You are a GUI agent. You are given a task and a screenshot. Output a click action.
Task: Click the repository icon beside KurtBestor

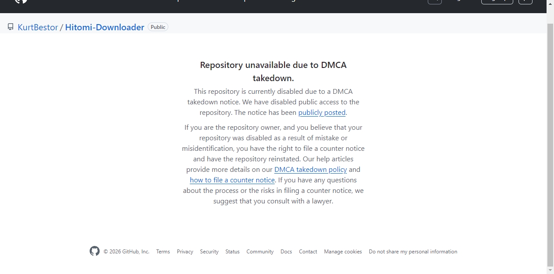tap(11, 27)
